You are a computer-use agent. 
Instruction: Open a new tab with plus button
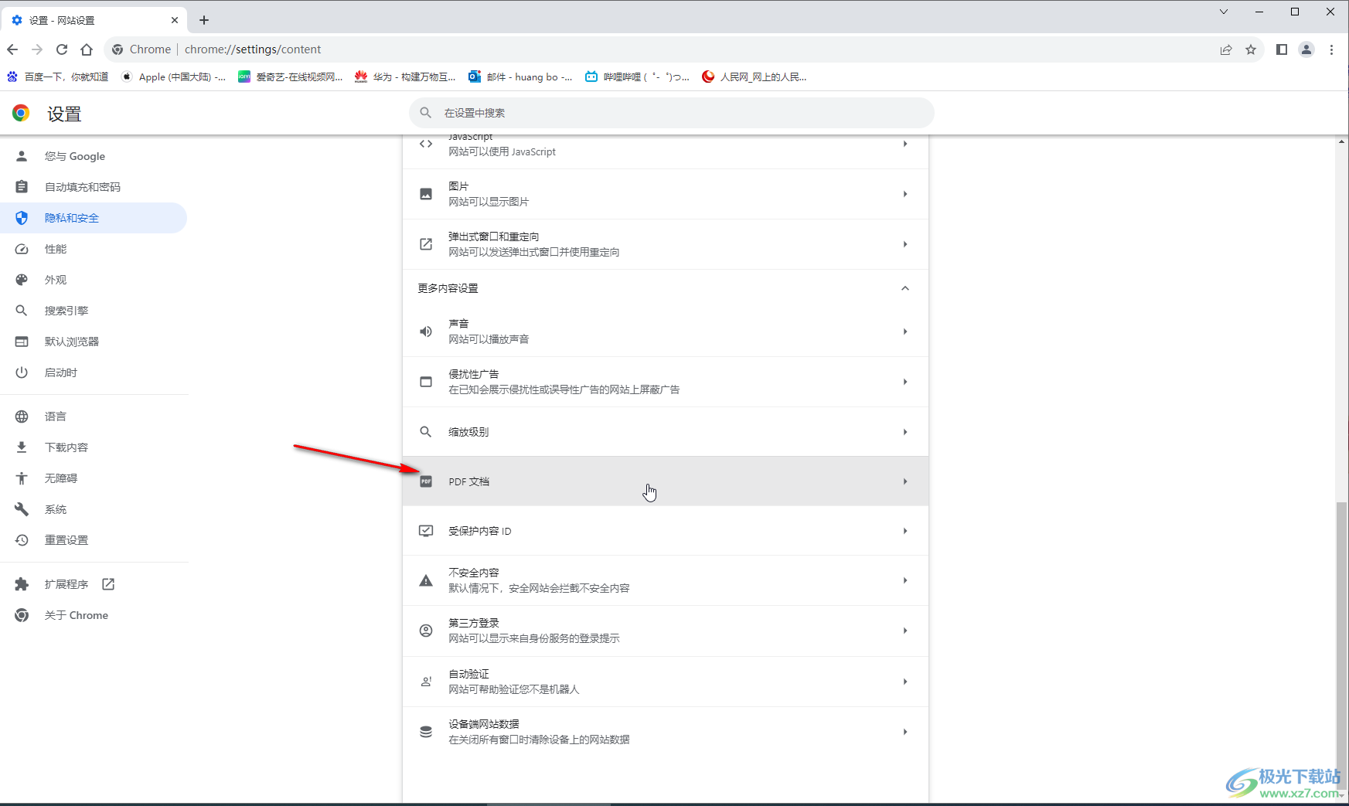pyautogui.click(x=204, y=20)
